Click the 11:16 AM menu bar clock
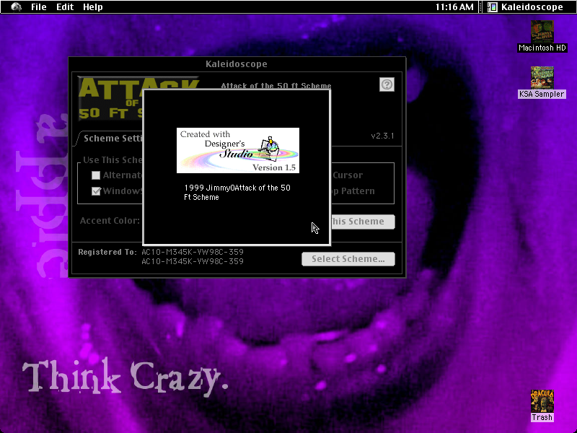 (x=454, y=7)
